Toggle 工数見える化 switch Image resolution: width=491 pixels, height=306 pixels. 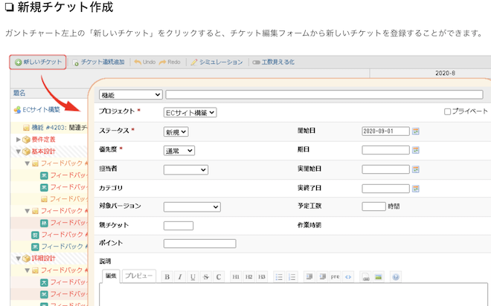click(x=273, y=62)
